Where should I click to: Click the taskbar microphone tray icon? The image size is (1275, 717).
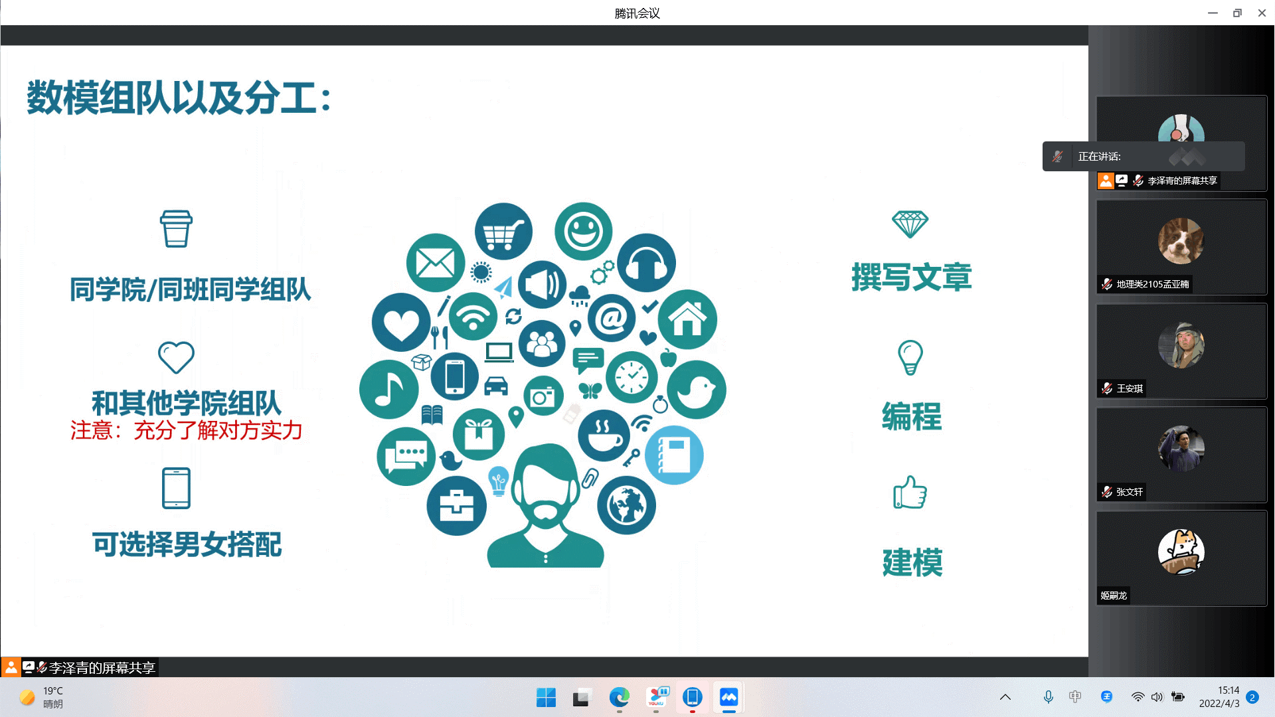tap(1048, 696)
